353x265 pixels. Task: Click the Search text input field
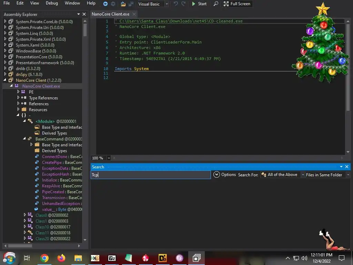[151, 175]
